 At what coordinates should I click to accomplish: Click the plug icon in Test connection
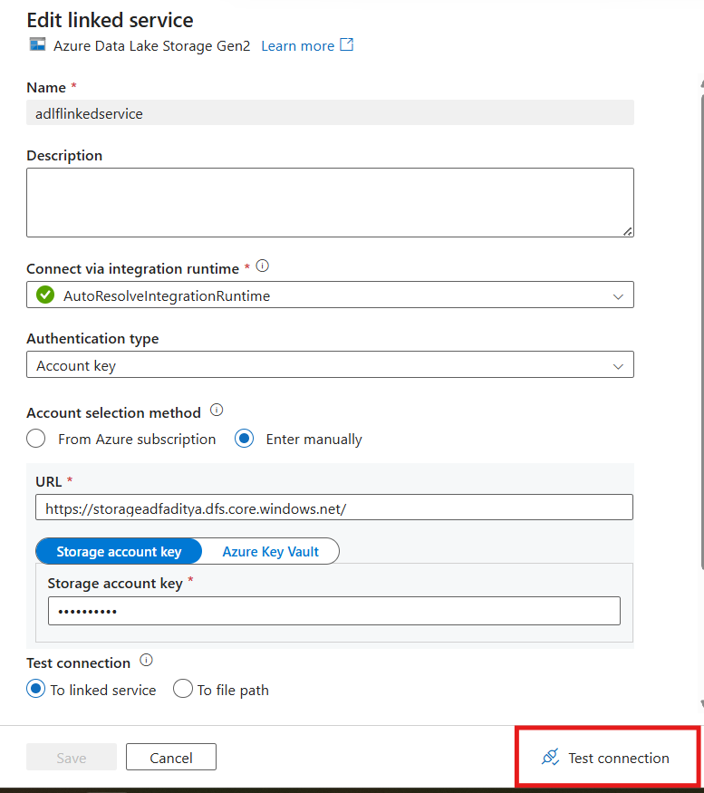pos(550,757)
